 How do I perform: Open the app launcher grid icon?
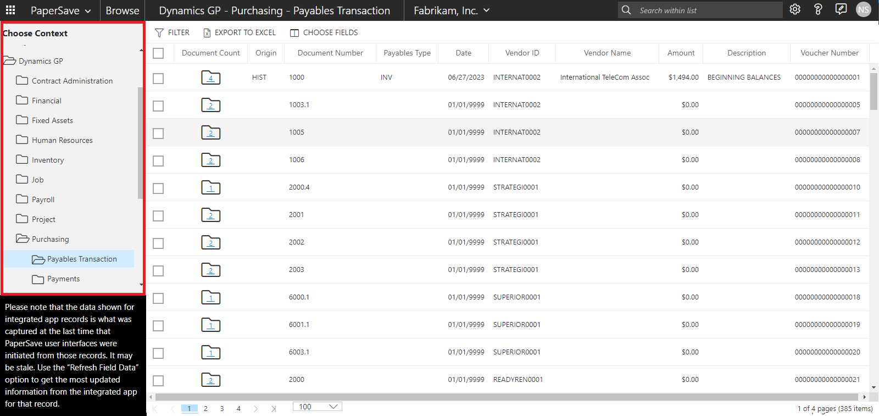[10, 10]
